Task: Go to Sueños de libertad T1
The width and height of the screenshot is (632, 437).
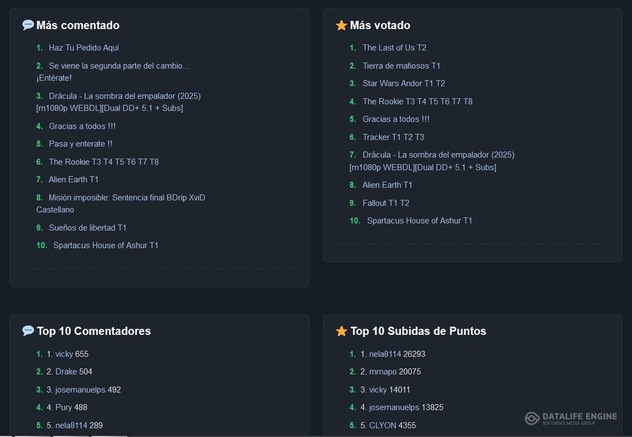Action: point(87,228)
